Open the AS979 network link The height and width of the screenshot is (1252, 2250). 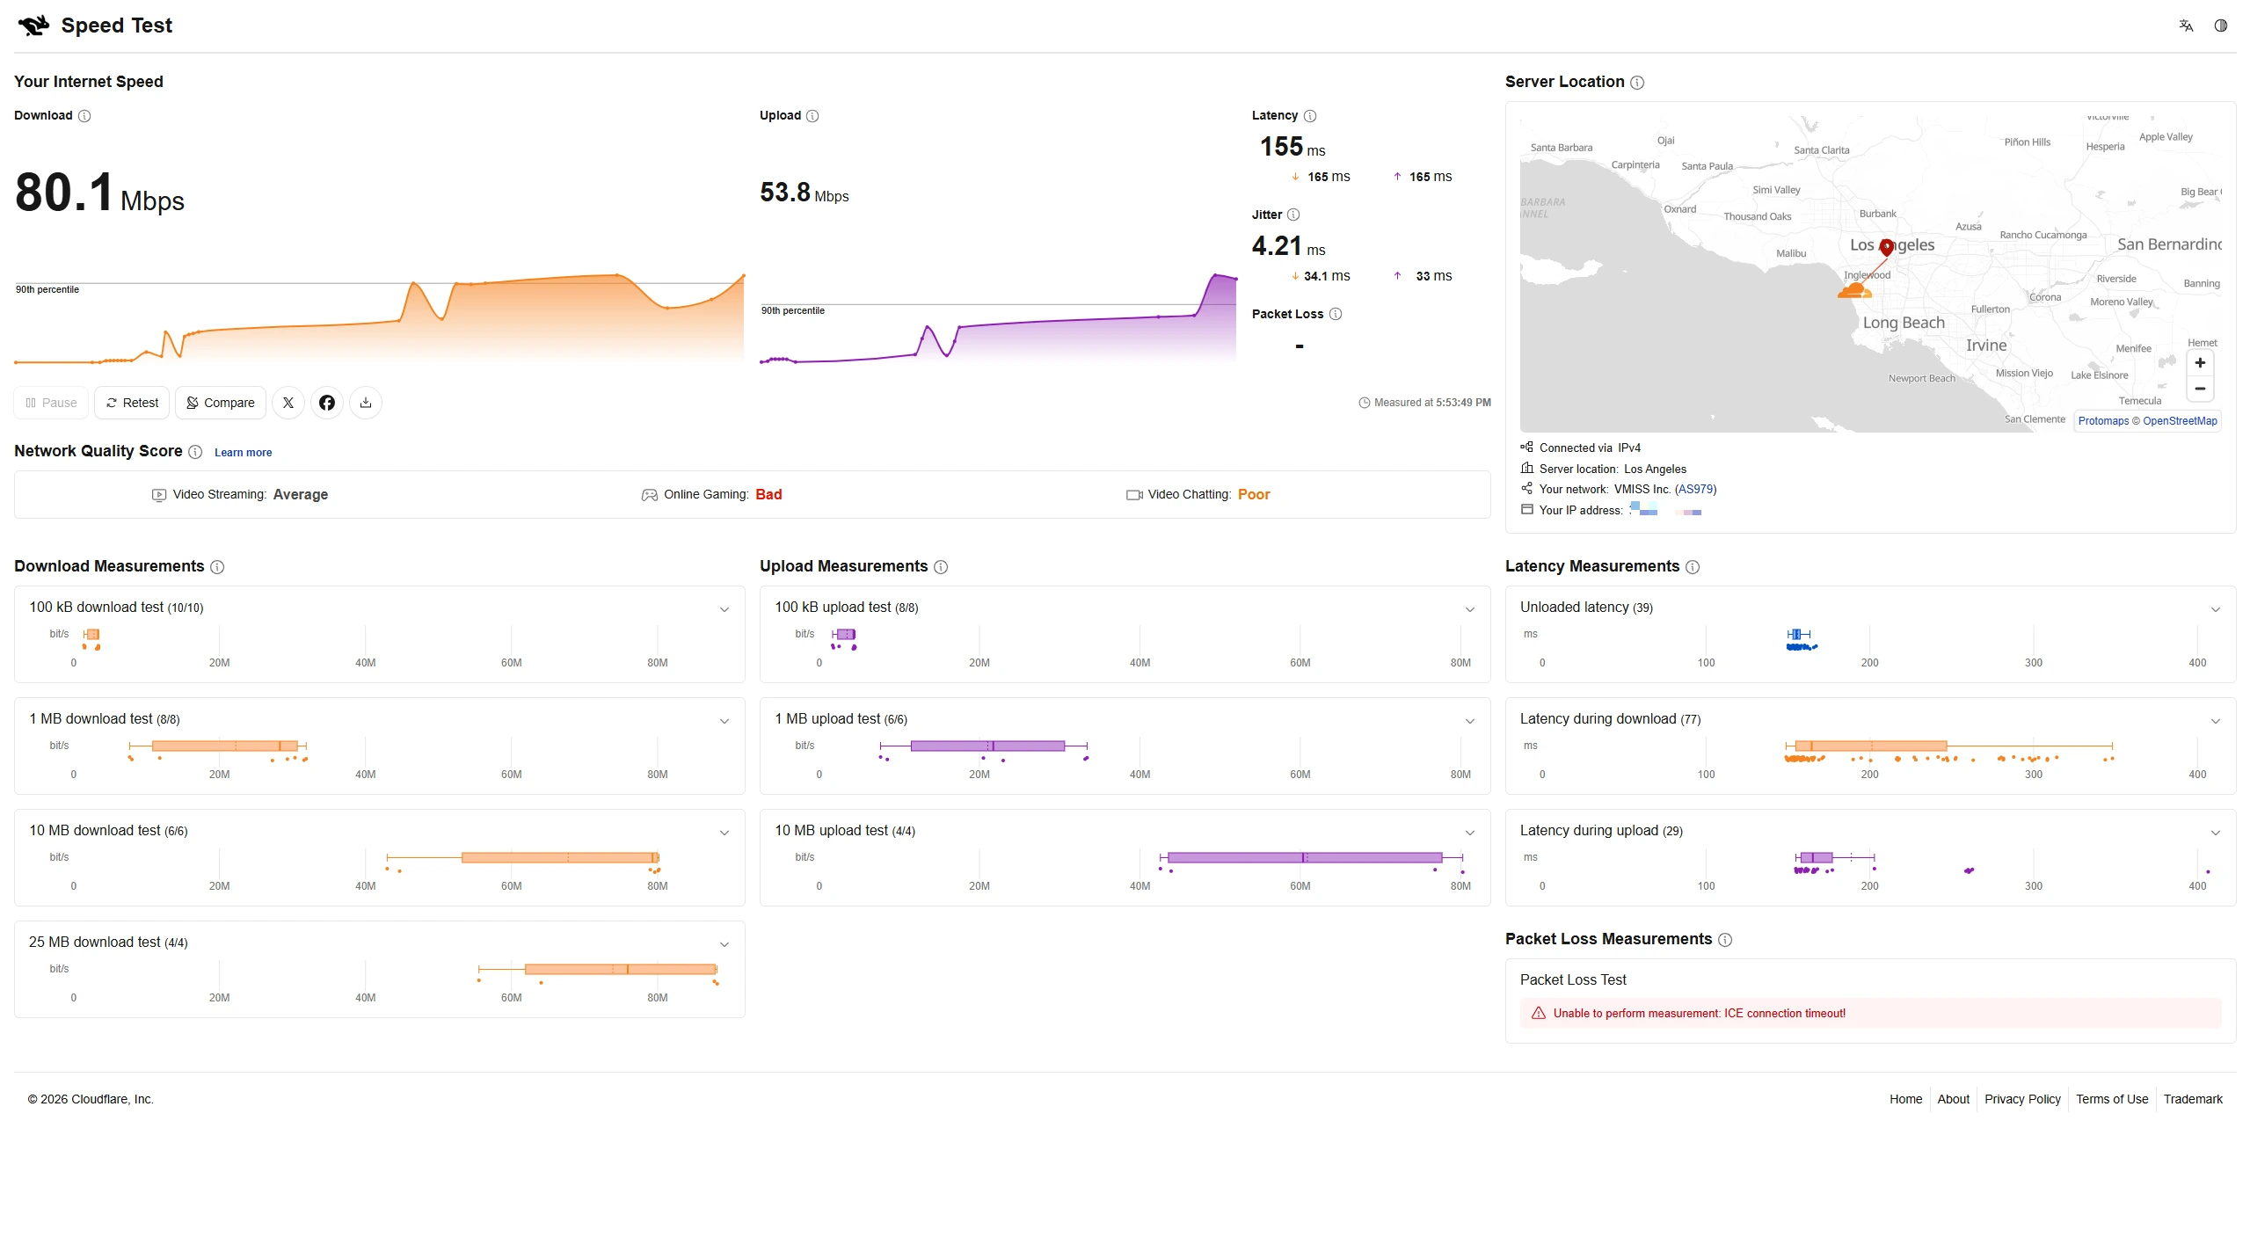point(1695,489)
